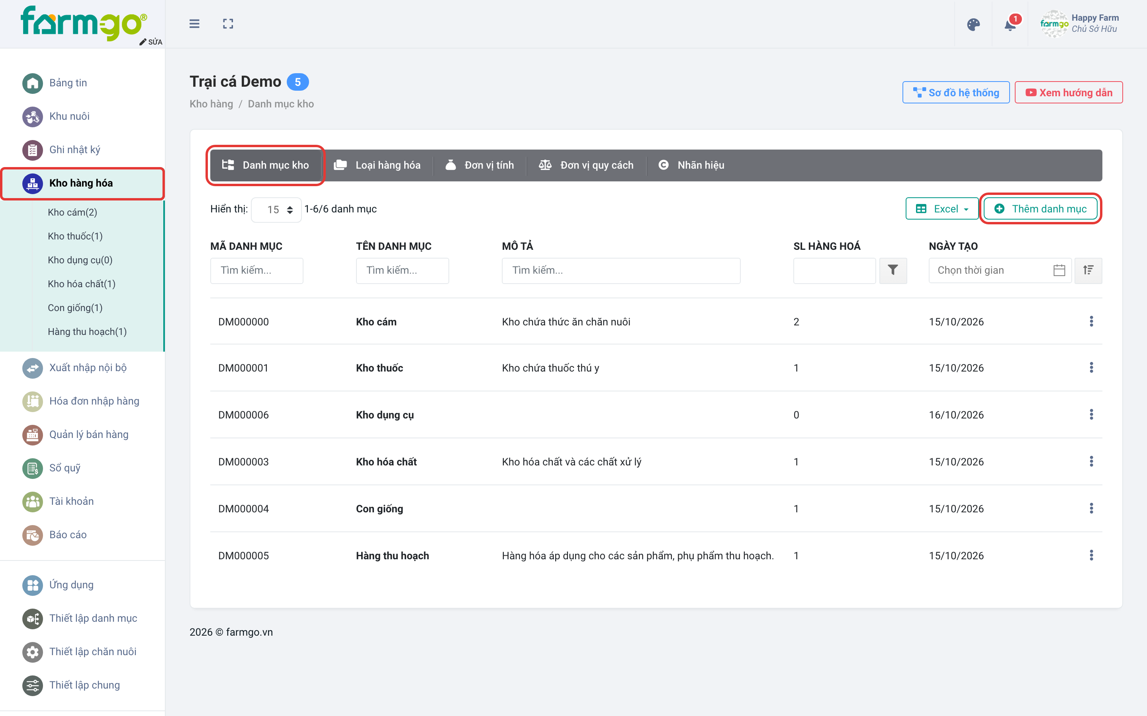Toggle the hamburger sidebar menu icon
The image size is (1147, 716).
coord(194,24)
